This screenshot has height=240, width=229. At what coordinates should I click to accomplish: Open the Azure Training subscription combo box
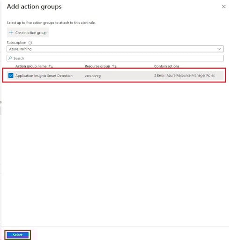tap(115, 49)
